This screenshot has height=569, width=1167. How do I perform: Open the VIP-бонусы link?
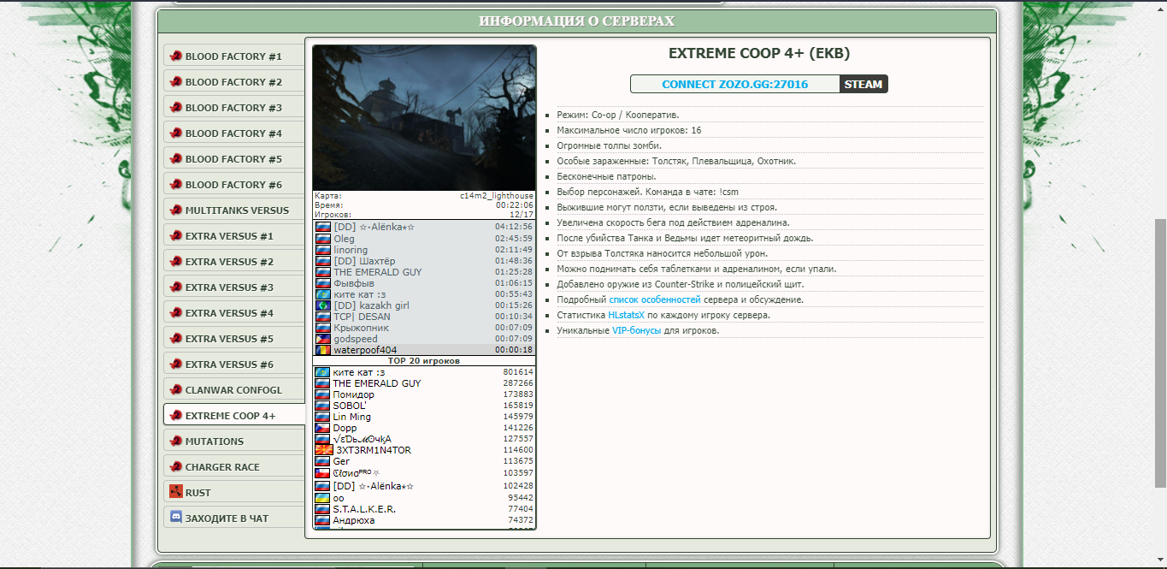click(x=636, y=331)
